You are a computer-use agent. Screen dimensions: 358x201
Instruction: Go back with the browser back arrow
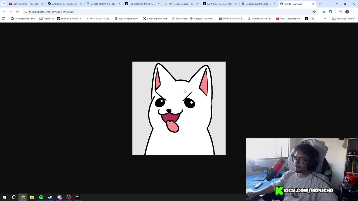pyautogui.click(x=4, y=12)
